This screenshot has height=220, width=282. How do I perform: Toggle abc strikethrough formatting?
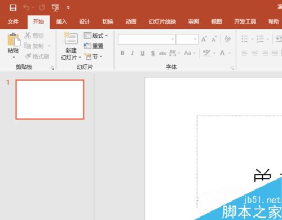[162, 53]
